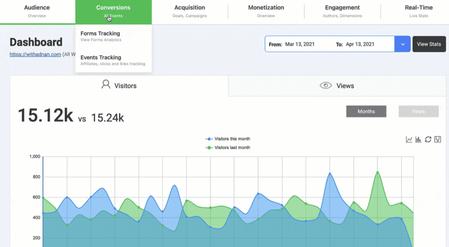Switch to the Views tab
Screen dimensions: 449x247
pos(338,86)
